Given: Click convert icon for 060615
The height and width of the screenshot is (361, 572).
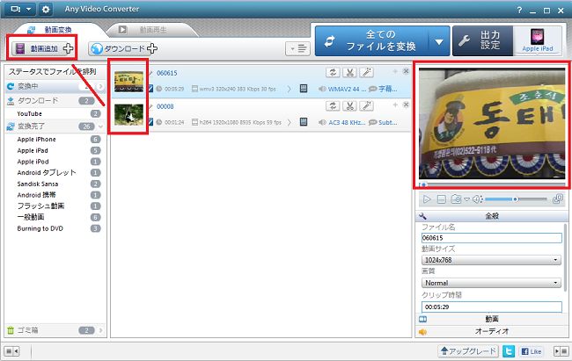Looking at the screenshot, I should coord(333,73).
